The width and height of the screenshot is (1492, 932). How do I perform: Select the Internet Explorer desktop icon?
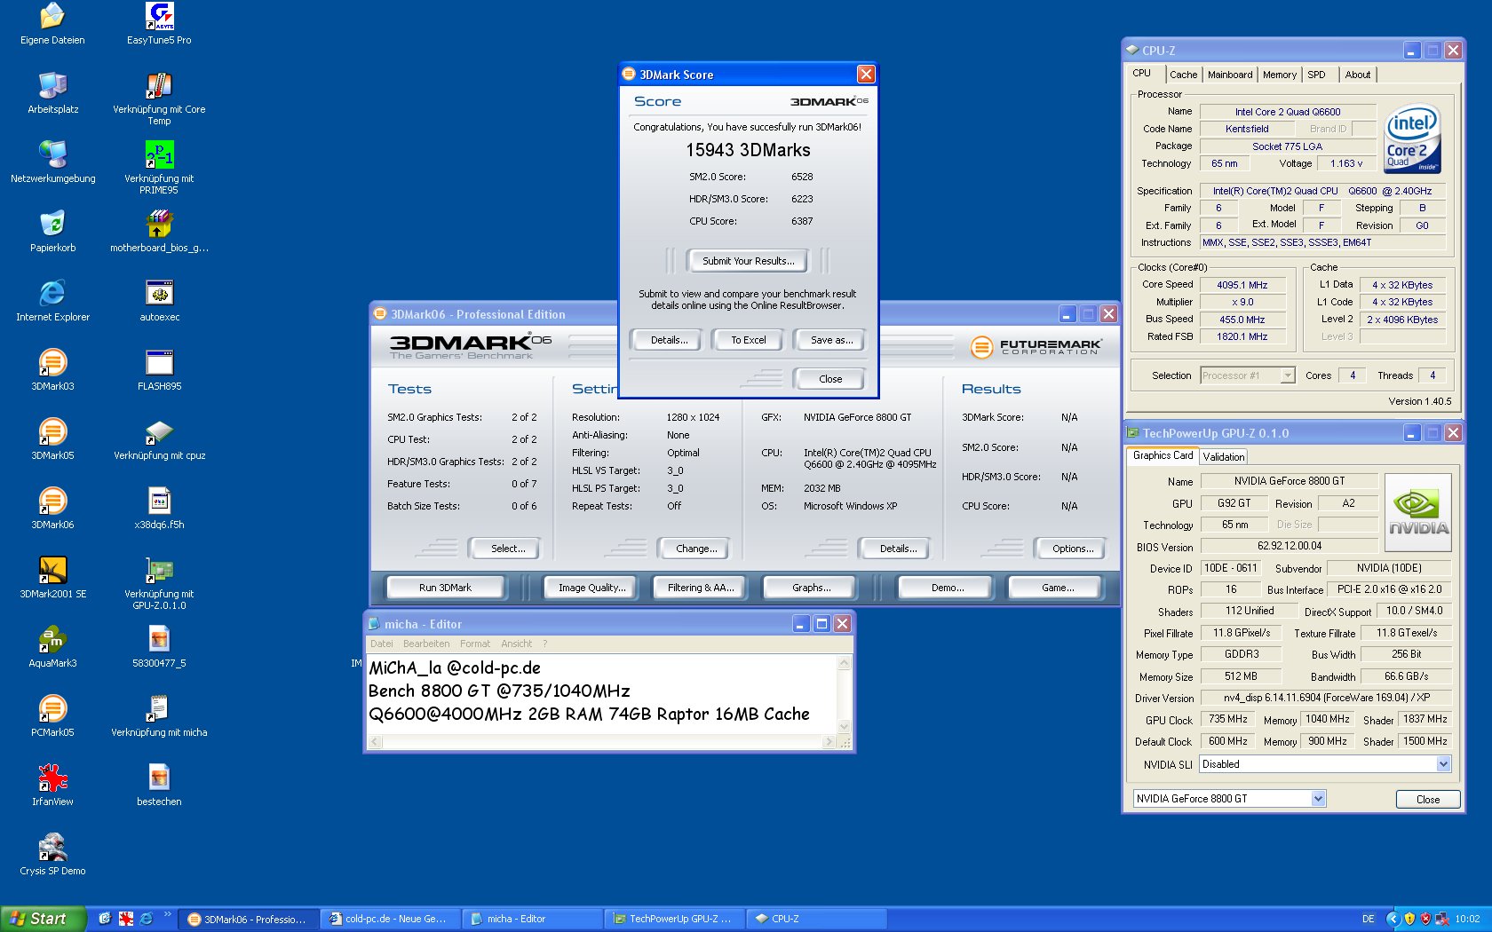52,301
